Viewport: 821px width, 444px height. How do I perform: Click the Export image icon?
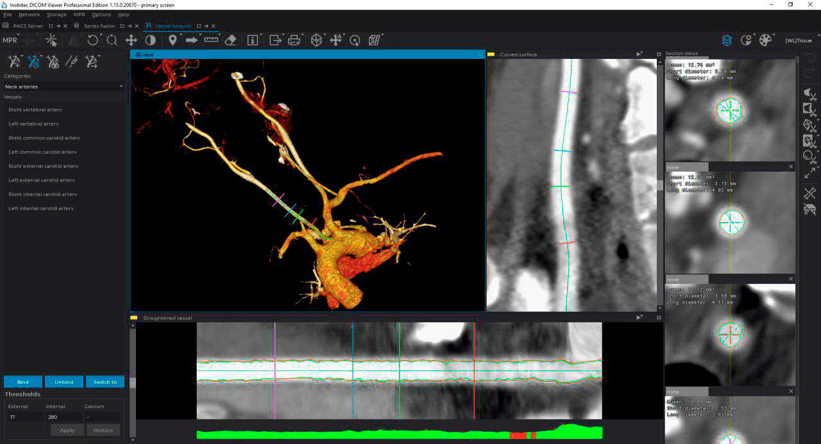pos(275,40)
